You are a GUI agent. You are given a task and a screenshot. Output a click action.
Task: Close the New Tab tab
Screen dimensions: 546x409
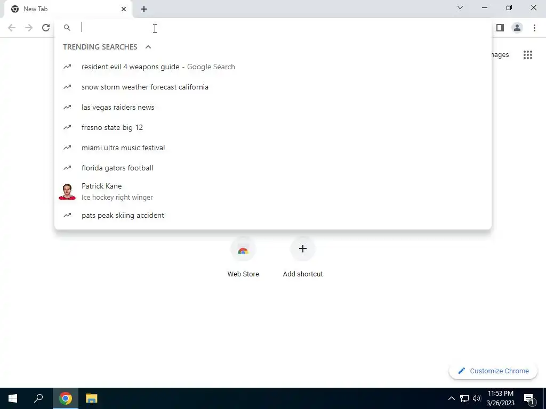point(124,9)
